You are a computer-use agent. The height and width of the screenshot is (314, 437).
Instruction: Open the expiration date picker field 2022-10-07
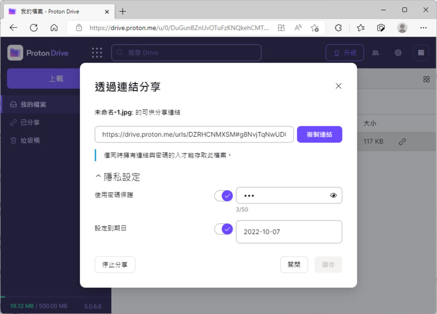point(289,232)
